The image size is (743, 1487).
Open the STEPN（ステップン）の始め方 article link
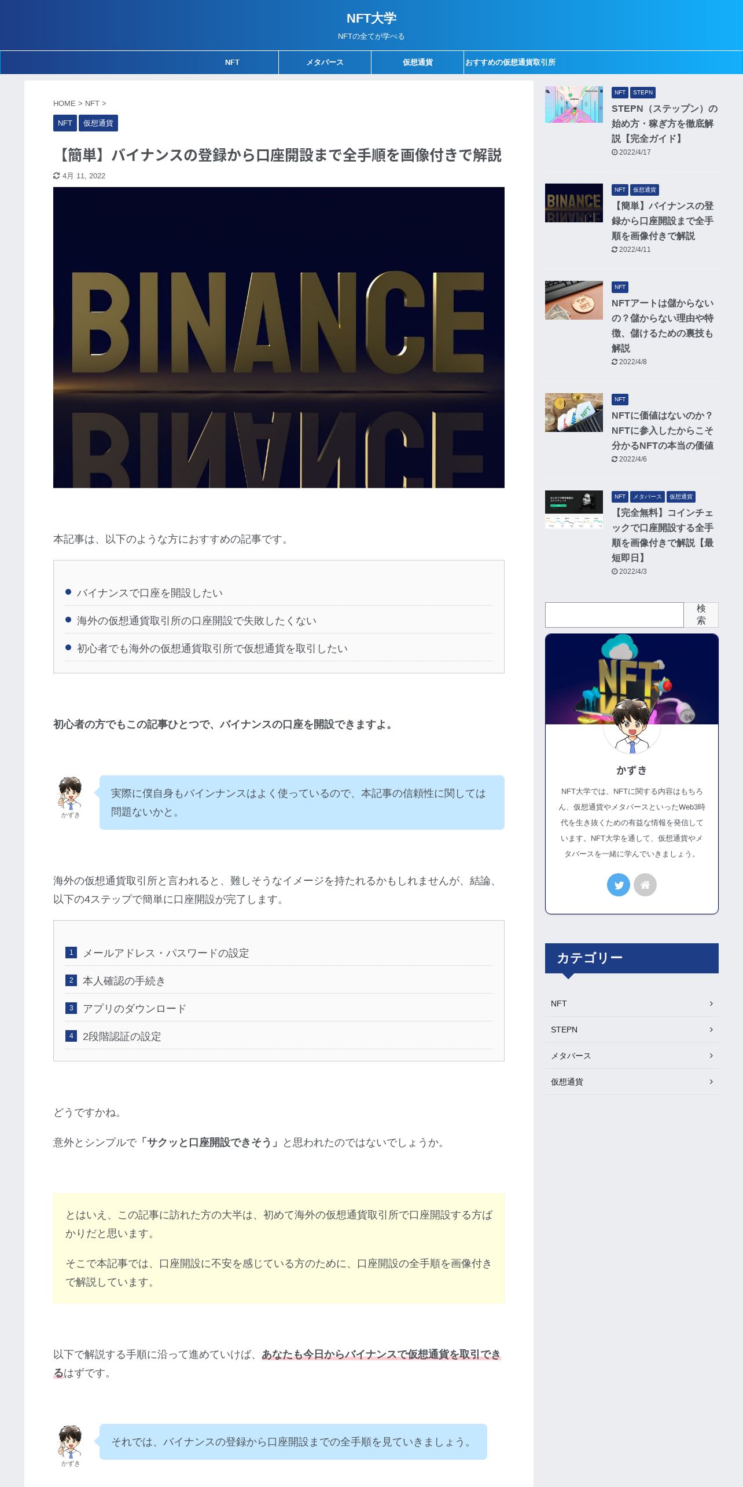click(664, 123)
